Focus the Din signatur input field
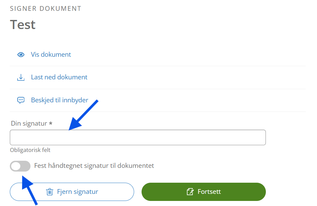Viewport: 317px width, 206px height. [x=138, y=137]
